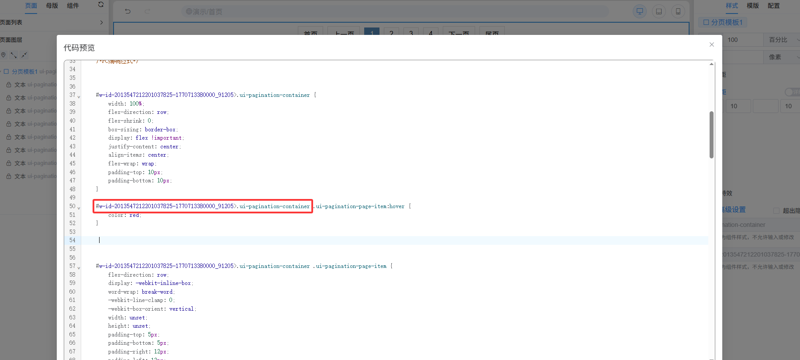Click the code editor scrollbar up arrow
This screenshot has width=800, height=360.
[x=711, y=64]
